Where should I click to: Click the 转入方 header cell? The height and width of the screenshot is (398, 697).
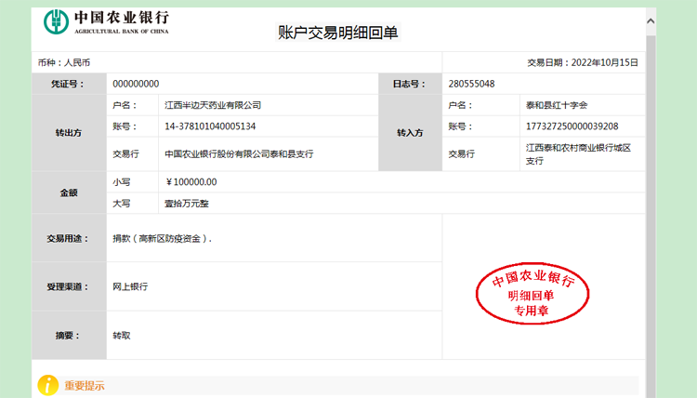pyautogui.click(x=410, y=133)
